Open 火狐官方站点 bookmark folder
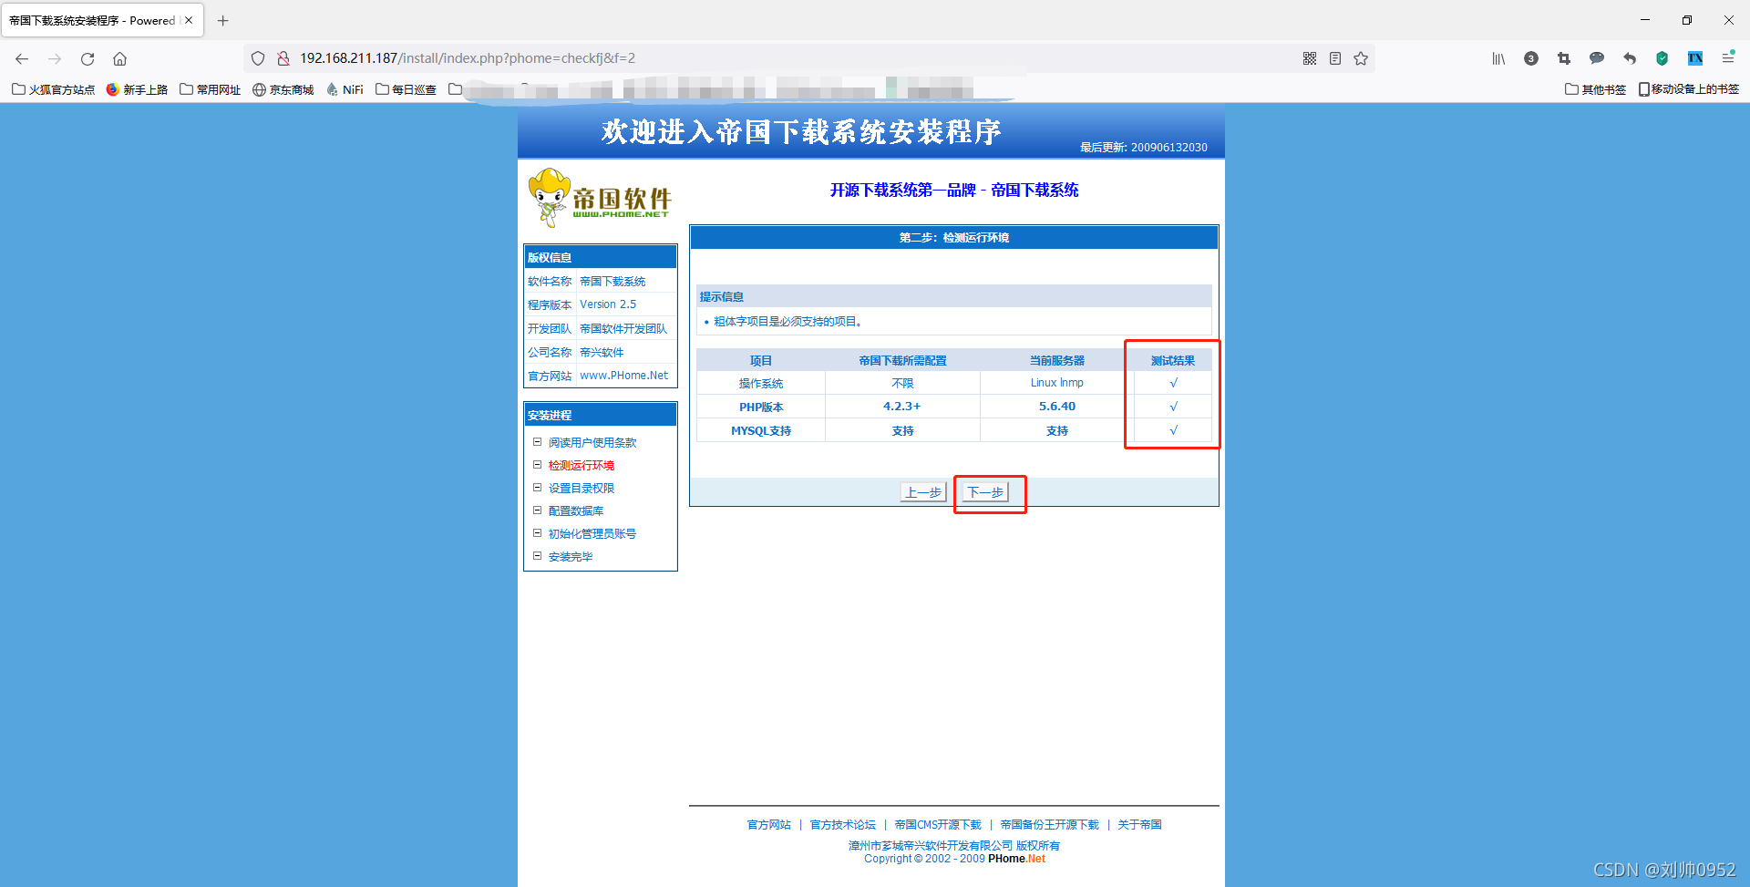1750x887 pixels. (x=54, y=89)
